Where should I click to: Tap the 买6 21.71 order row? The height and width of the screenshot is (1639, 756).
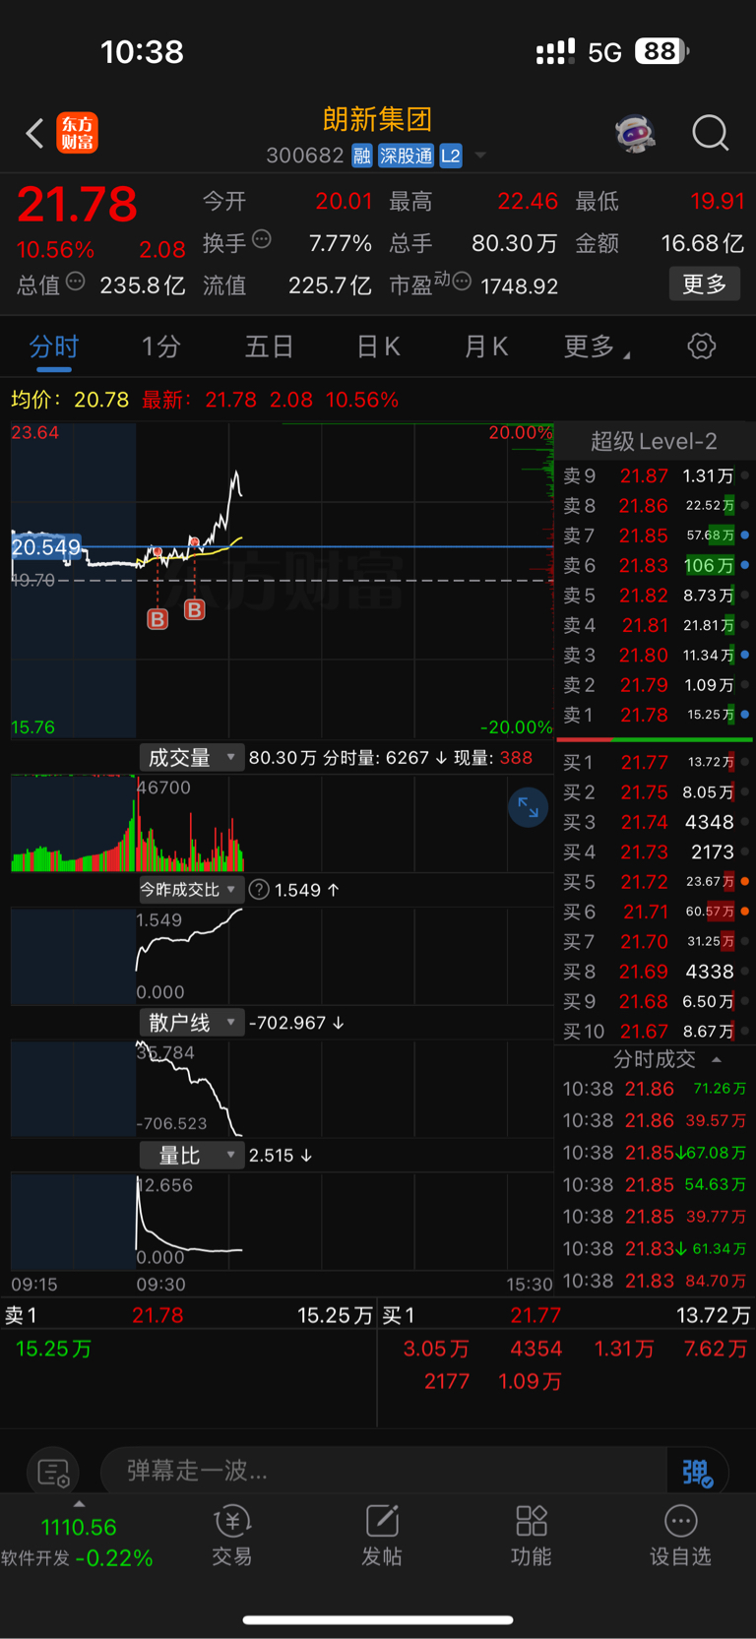[655, 912]
